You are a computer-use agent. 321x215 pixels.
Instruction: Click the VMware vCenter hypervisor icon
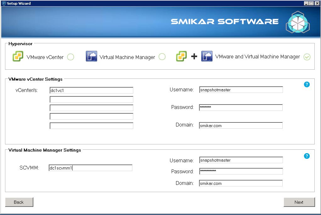pyautogui.click(x=18, y=56)
